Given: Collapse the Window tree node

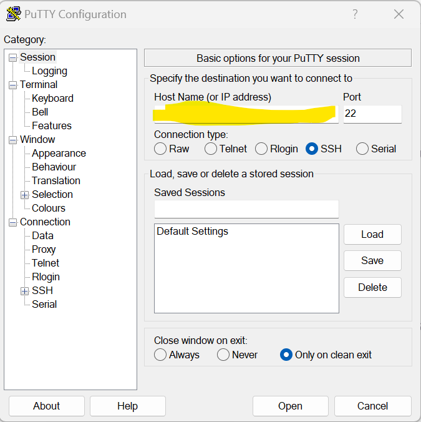Looking at the screenshot, I should 12,140.
